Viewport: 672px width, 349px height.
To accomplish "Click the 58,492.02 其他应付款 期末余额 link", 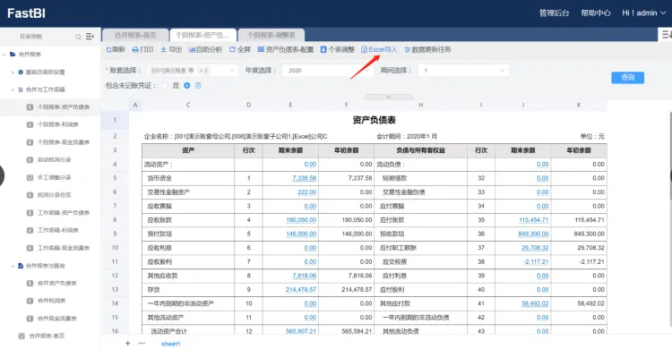I will click(x=535, y=303).
